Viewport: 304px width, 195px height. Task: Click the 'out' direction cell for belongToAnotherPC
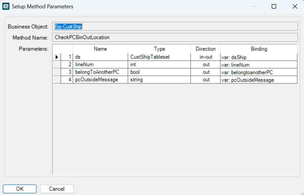click(206, 72)
